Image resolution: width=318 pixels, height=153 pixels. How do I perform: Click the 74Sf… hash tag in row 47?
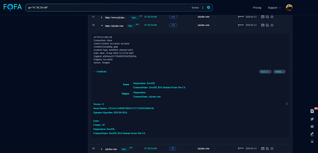(134, 18)
